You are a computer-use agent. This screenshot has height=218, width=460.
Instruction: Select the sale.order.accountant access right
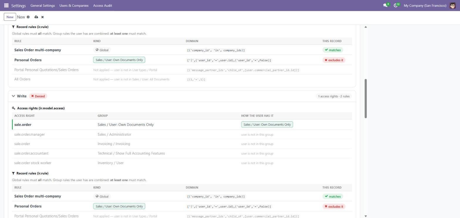(31, 153)
